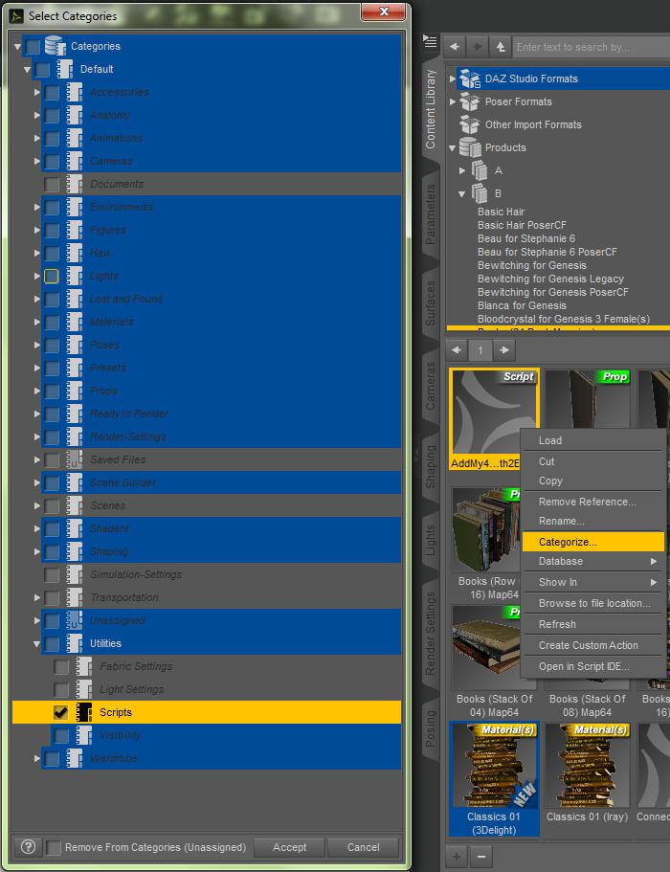
Task: Toggle the Lights category checkbox
Action: point(51,276)
